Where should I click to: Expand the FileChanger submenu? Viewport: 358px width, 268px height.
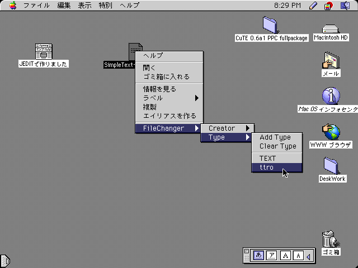point(169,128)
